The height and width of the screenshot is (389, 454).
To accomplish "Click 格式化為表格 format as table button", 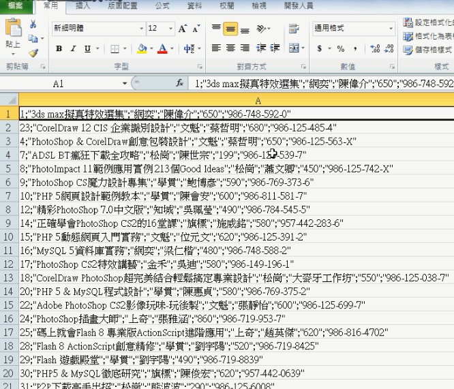I will pyautogui.click(x=428, y=36).
